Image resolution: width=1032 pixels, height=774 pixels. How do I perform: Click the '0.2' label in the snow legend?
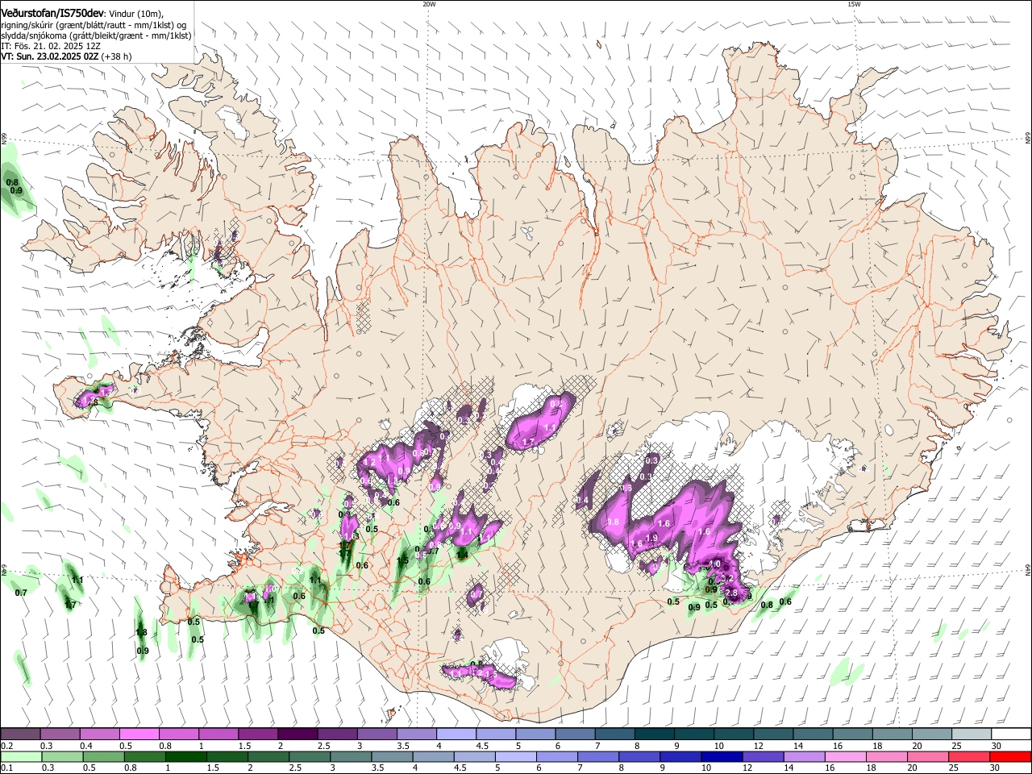pyautogui.click(x=6, y=745)
